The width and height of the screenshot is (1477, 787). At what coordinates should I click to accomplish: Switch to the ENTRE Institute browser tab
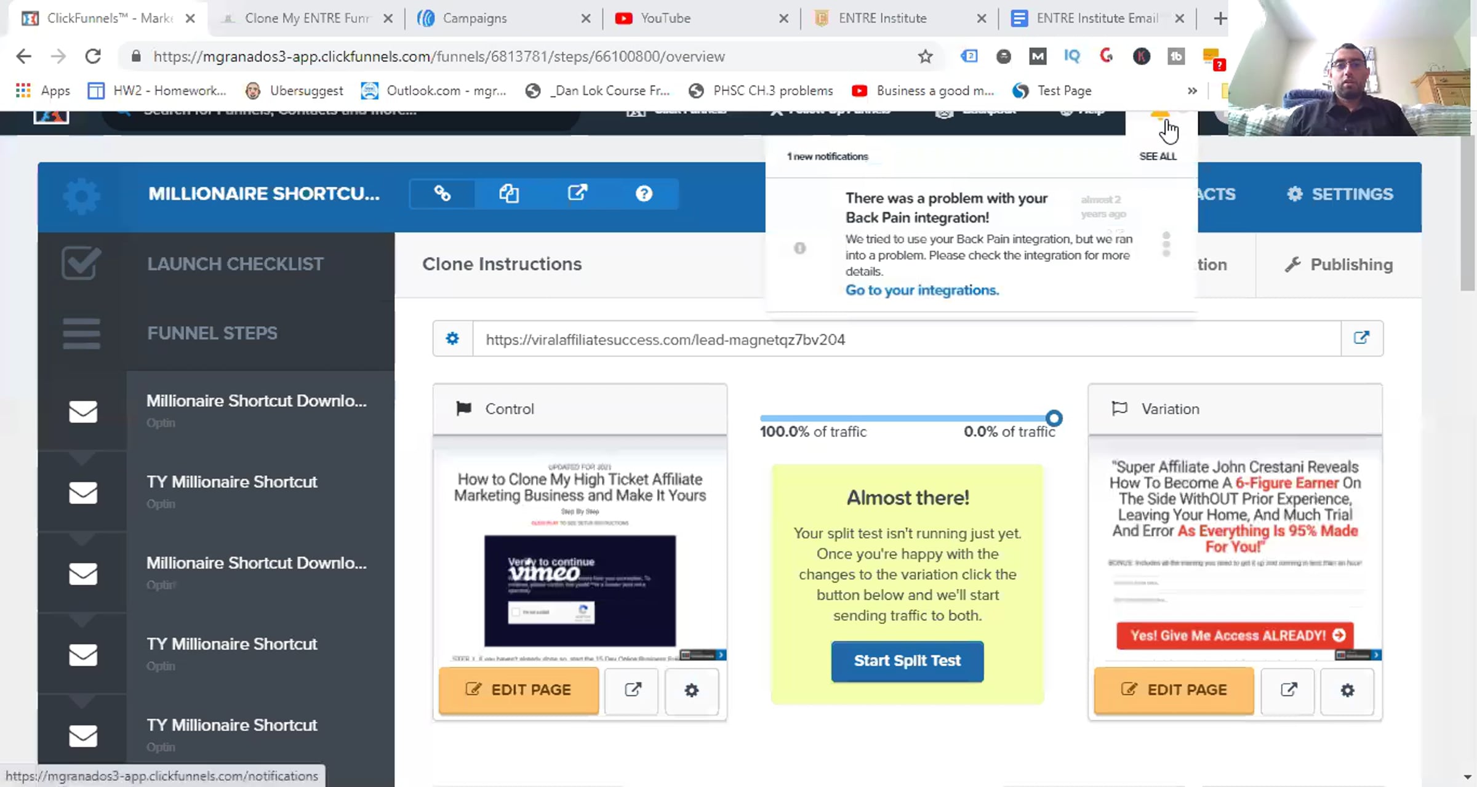[x=900, y=18]
